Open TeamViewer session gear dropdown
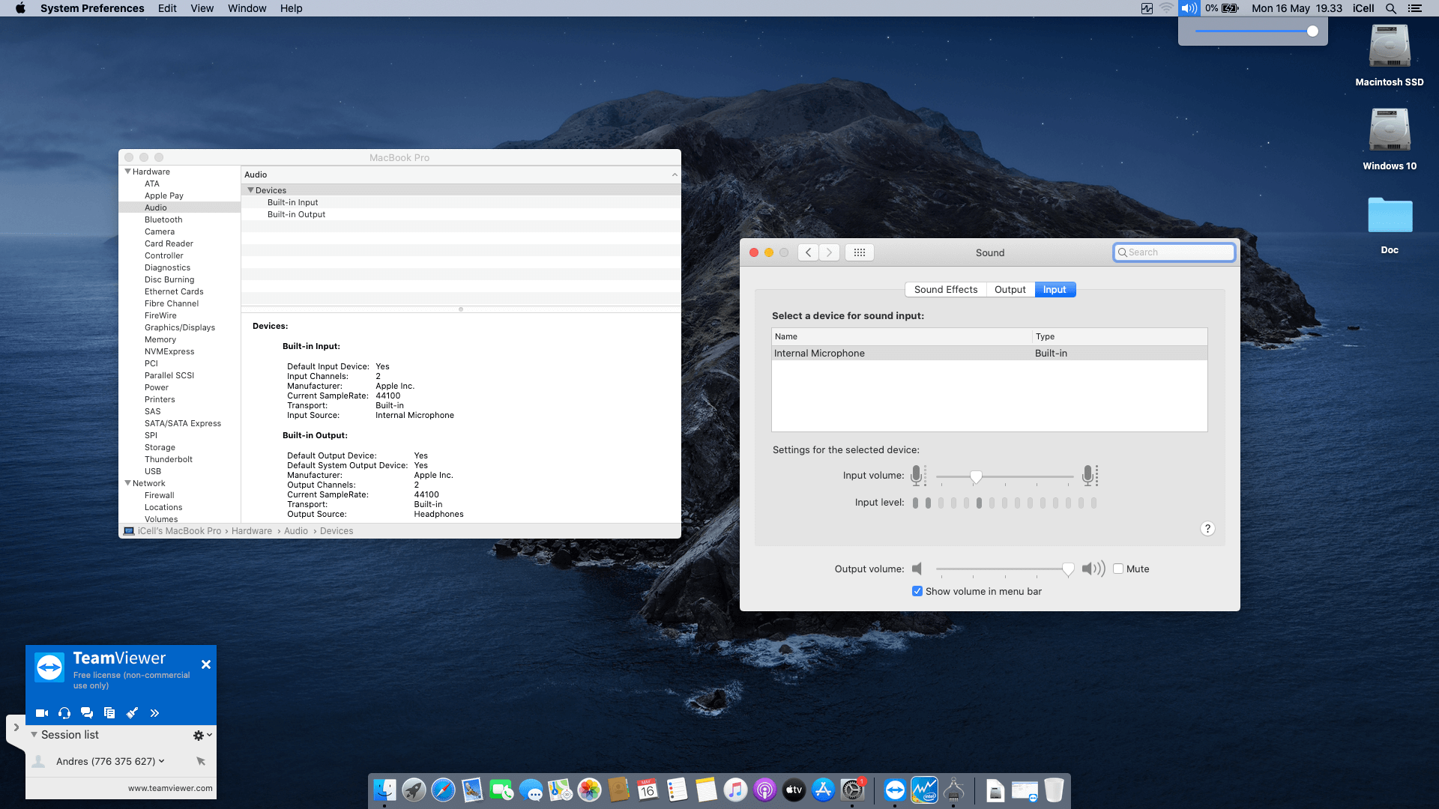The width and height of the screenshot is (1439, 809). [202, 736]
